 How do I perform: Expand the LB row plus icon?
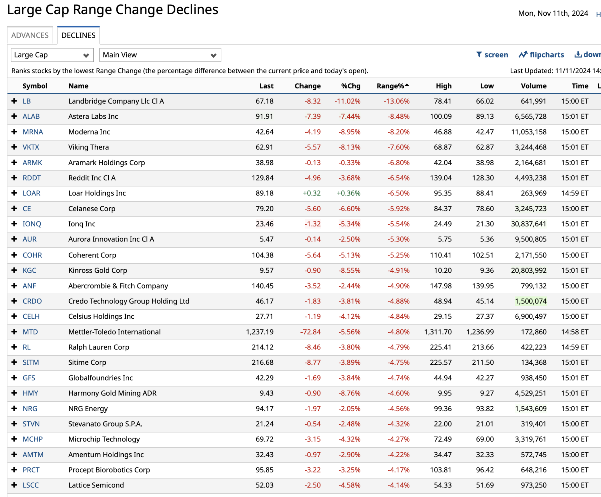click(14, 101)
